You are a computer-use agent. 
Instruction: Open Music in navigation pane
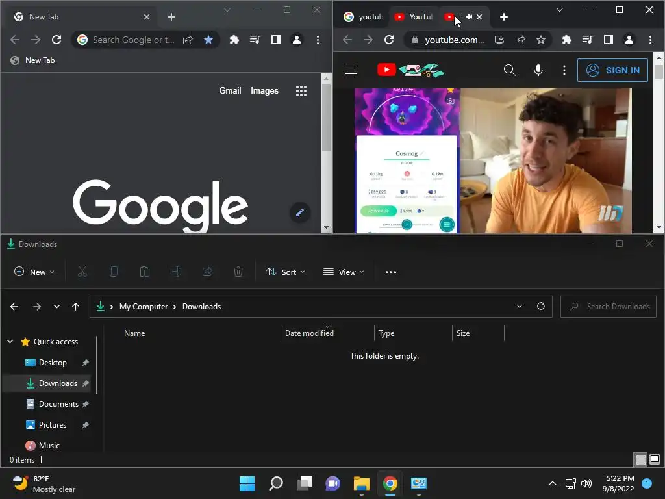click(49, 446)
